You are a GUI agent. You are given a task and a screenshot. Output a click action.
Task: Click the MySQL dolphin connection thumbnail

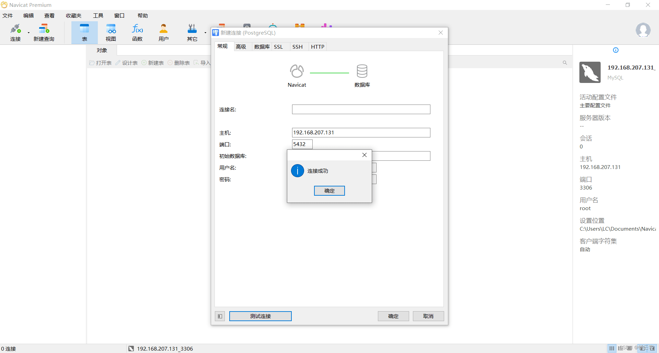pyautogui.click(x=590, y=72)
